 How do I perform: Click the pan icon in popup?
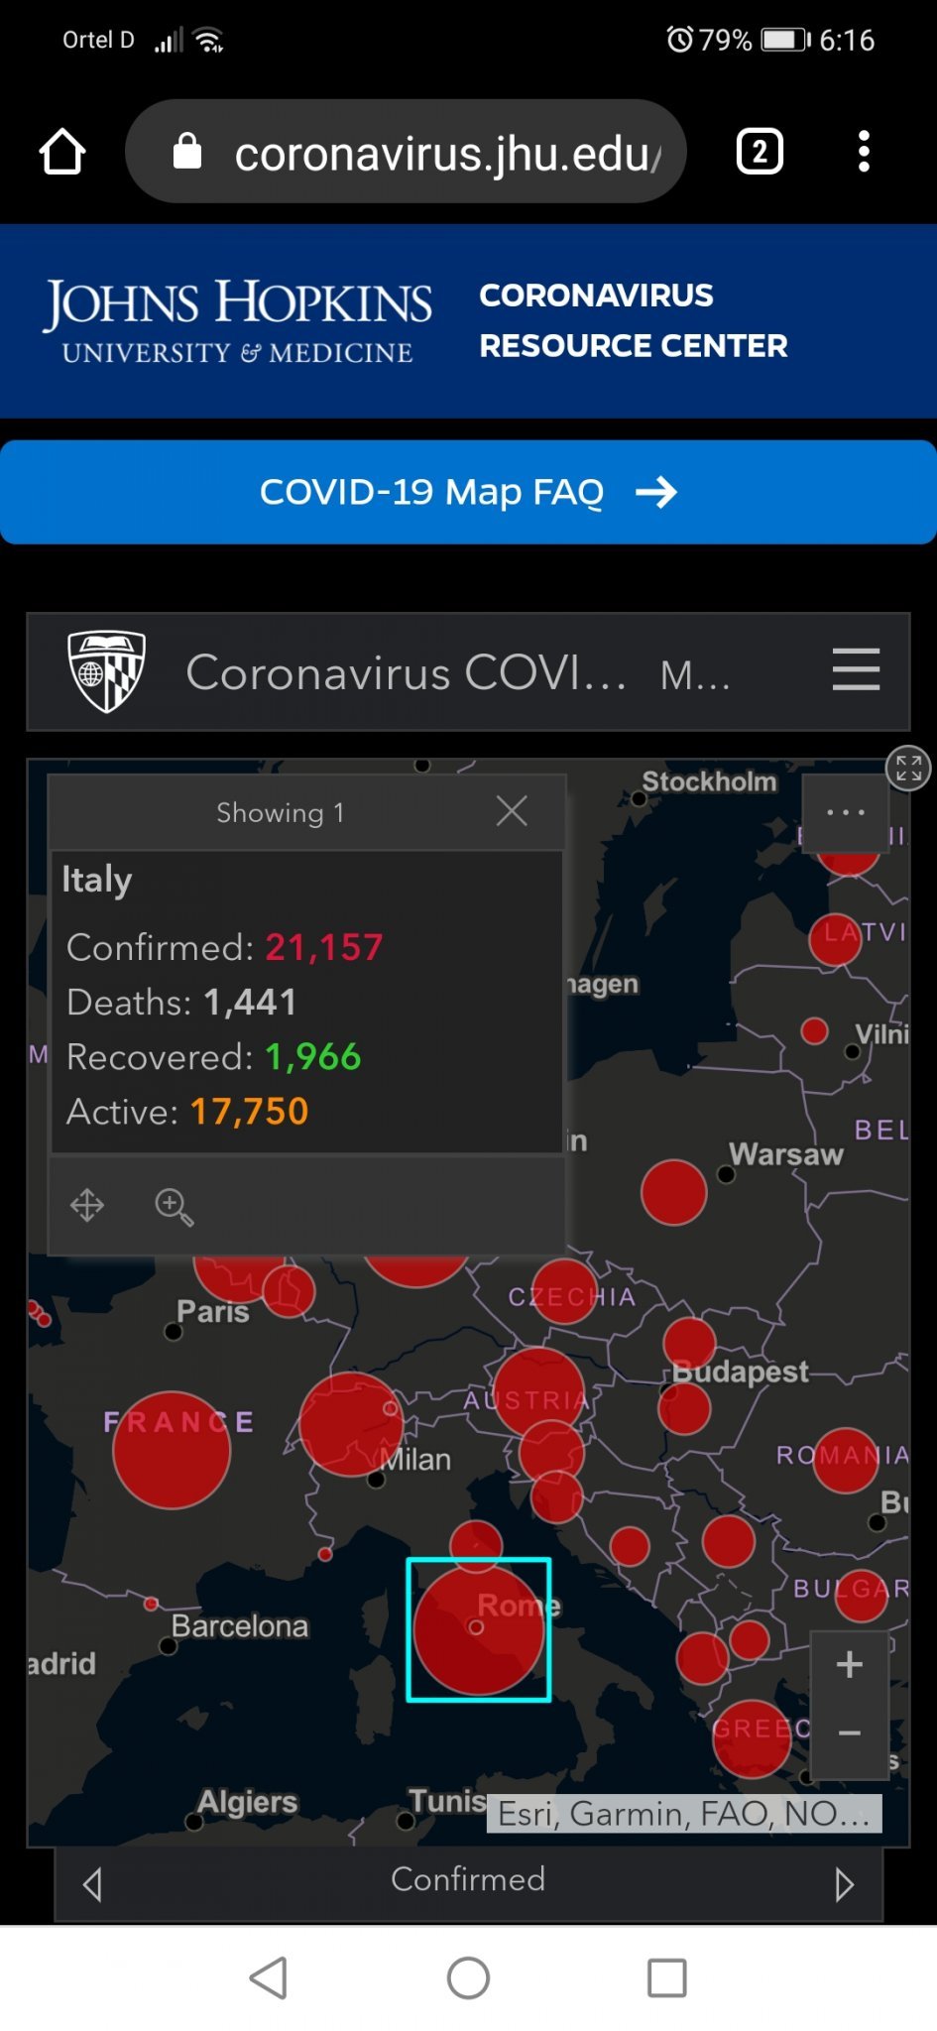[x=87, y=1206]
